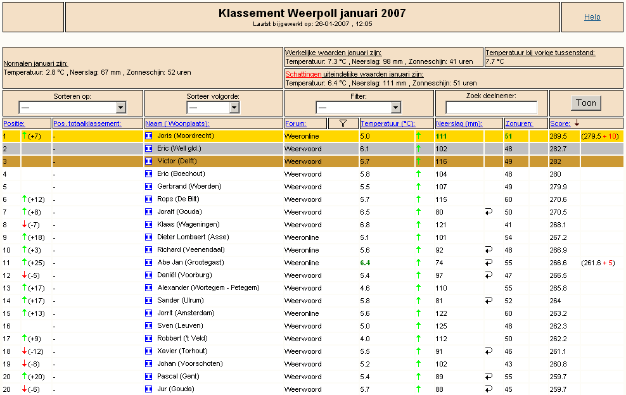This screenshot has height=395, width=626.
Task: Click the 'Naam (Woonplaats)' column header
Action: [x=177, y=123]
